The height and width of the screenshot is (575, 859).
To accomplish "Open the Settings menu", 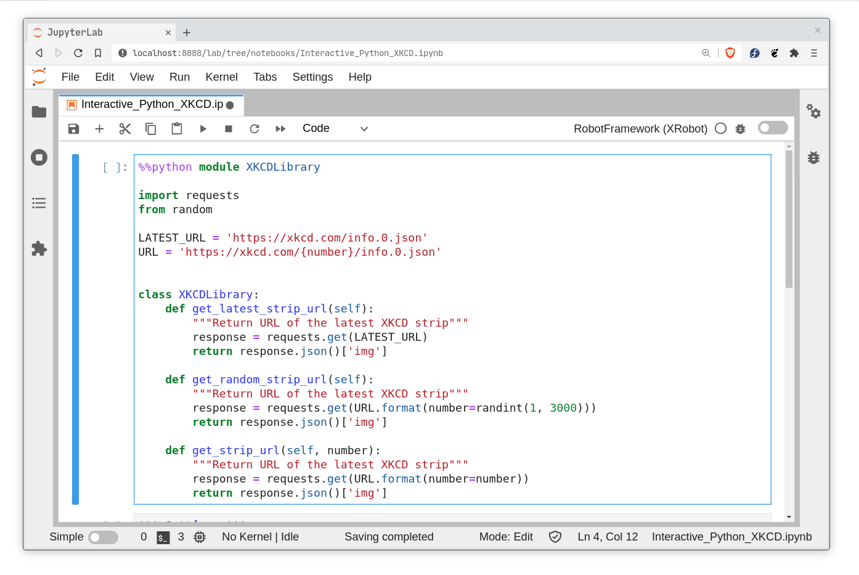I will (312, 77).
